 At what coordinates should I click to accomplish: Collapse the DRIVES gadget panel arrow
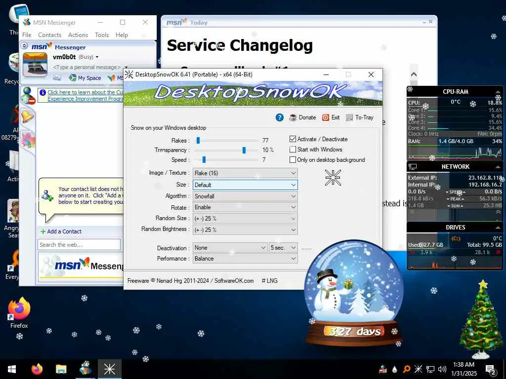click(x=498, y=227)
